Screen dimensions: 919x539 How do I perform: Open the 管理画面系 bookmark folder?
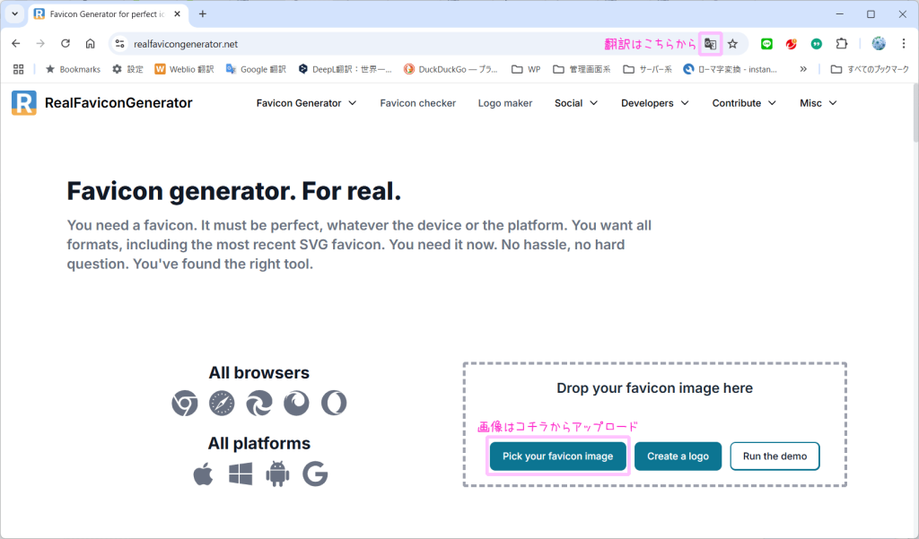[x=582, y=69]
